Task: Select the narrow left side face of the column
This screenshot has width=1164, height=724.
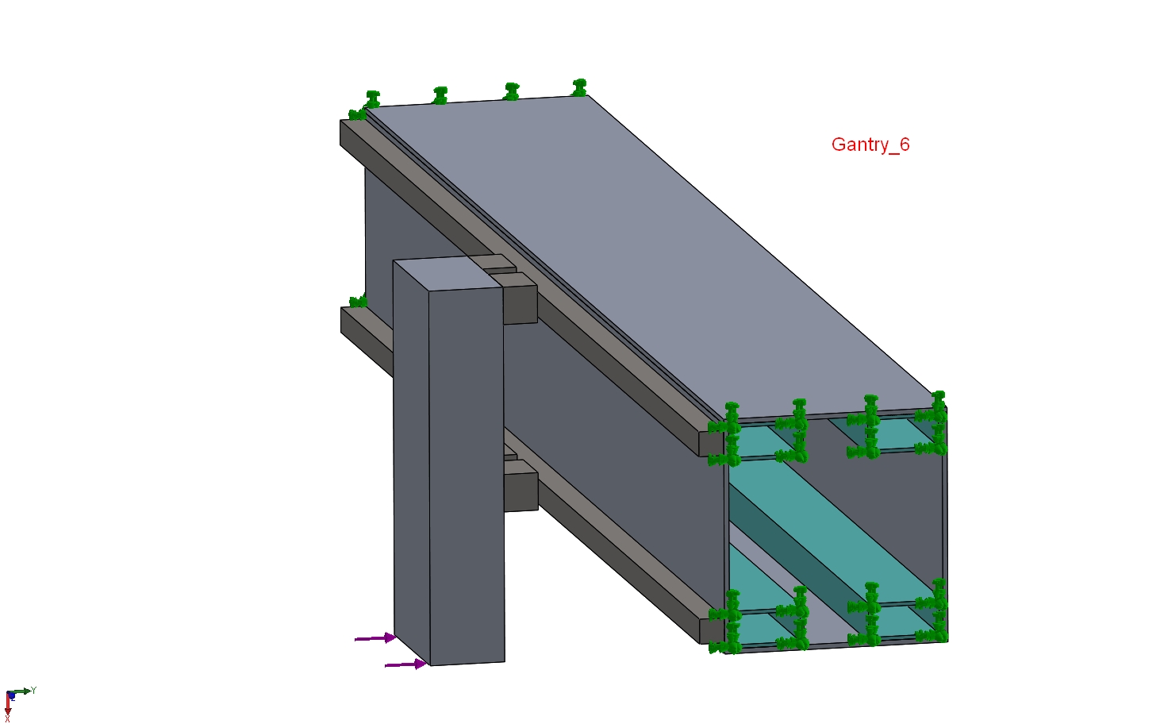Action: point(411,460)
